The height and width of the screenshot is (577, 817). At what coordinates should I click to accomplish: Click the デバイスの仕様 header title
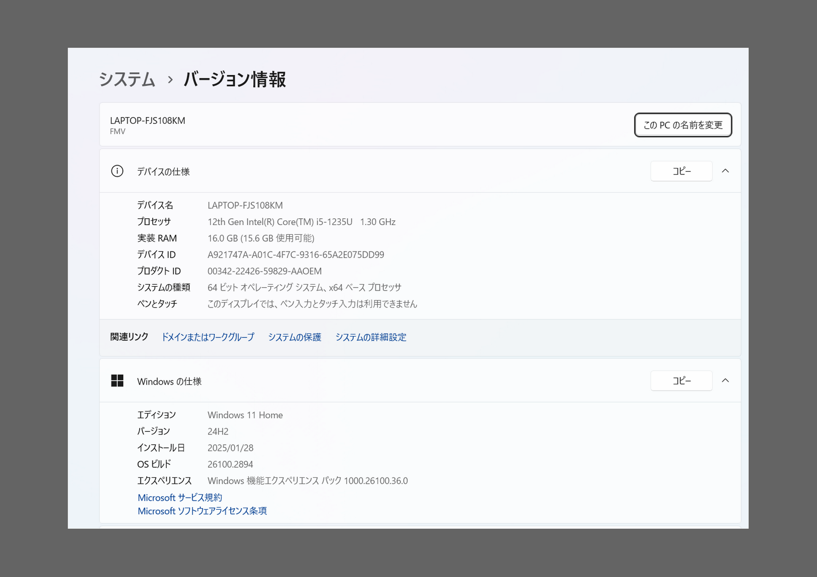(x=163, y=171)
